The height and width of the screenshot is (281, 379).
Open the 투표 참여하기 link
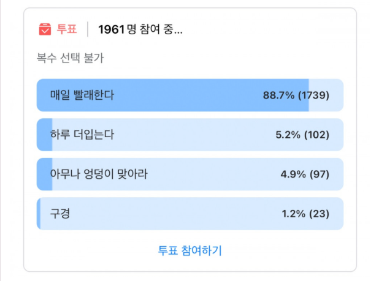click(190, 250)
